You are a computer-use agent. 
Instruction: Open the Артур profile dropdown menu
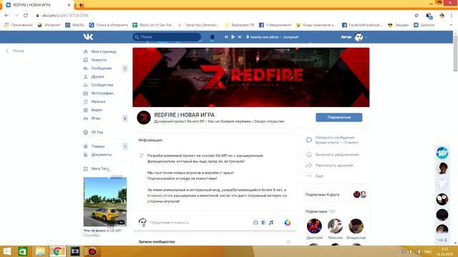[354, 37]
